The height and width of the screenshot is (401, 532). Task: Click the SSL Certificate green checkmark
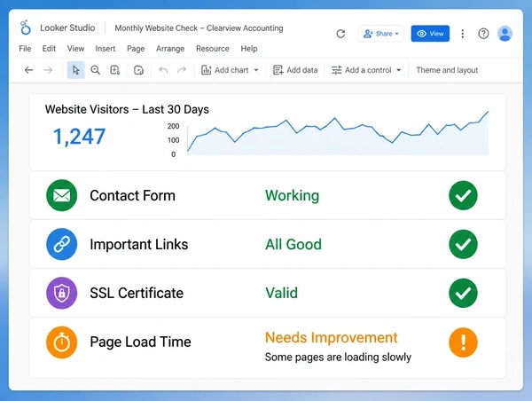point(463,293)
